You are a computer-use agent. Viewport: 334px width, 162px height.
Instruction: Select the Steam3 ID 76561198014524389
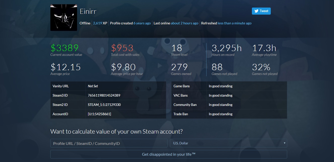pyautogui.click(x=104, y=95)
